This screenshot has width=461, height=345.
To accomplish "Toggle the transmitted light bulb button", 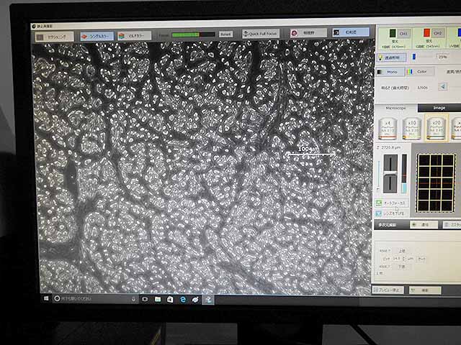I will point(392,57).
